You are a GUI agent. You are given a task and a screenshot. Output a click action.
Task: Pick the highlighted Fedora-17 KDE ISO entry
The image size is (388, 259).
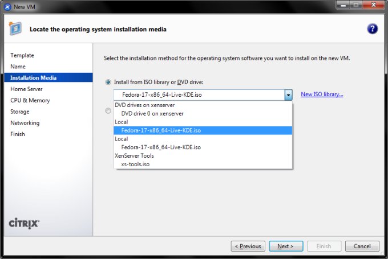[x=161, y=130]
